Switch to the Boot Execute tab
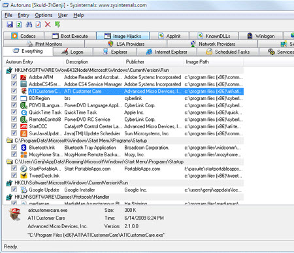Image resolution: width=294 pixels, height=253 pixels. coord(70,36)
